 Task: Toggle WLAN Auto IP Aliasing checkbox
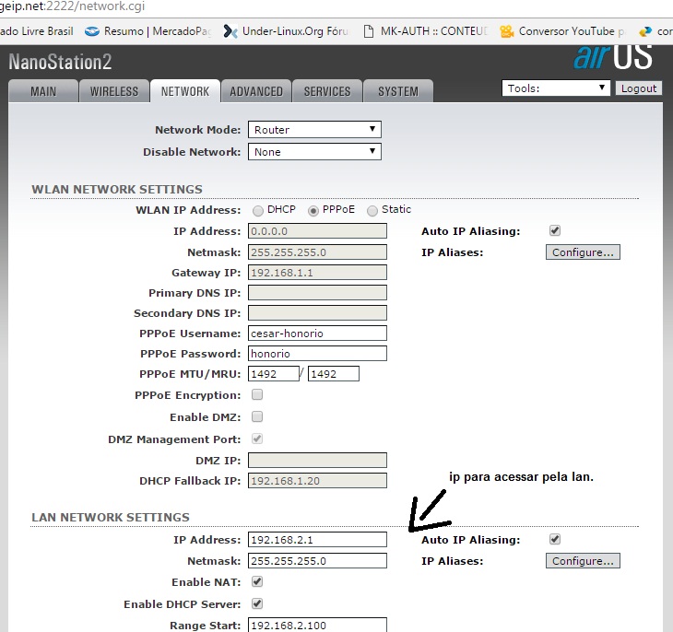[555, 230]
